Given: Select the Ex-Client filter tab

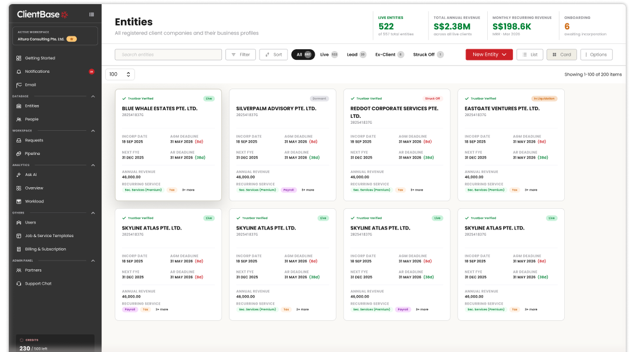Looking at the screenshot, I should [389, 55].
